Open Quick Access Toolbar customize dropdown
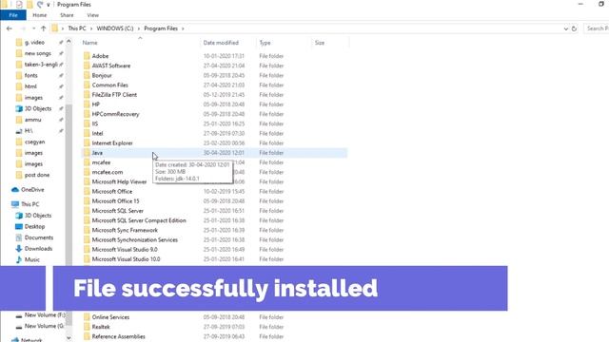This screenshot has width=609, height=342. point(49,5)
